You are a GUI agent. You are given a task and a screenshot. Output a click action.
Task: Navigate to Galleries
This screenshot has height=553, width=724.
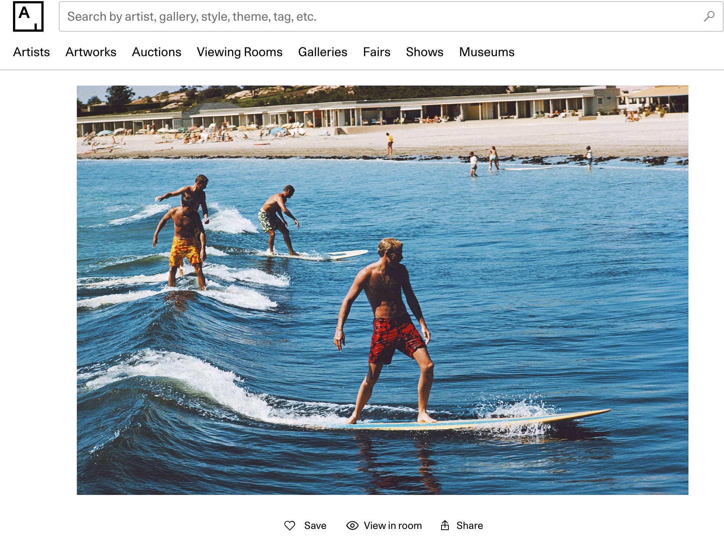point(323,52)
